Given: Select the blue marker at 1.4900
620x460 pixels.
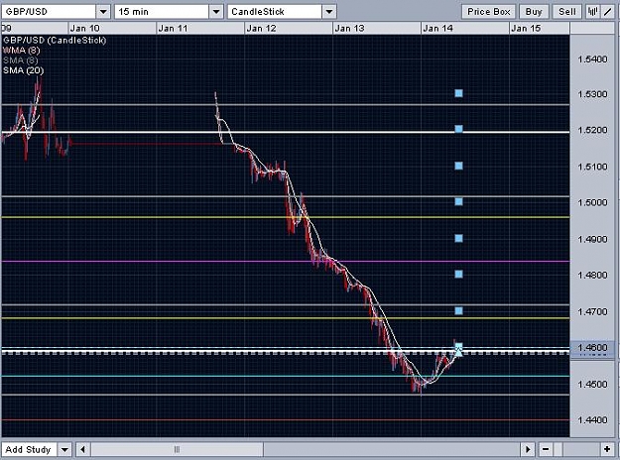Looking at the screenshot, I should 458,238.
